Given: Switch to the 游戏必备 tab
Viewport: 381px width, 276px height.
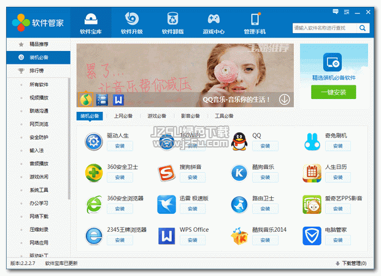Looking at the screenshot, I should tap(157, 116).
